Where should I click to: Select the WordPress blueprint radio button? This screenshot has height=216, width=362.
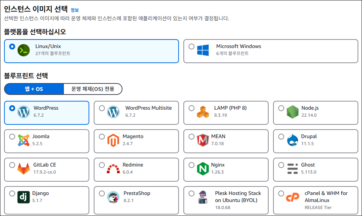coord(12,108)
